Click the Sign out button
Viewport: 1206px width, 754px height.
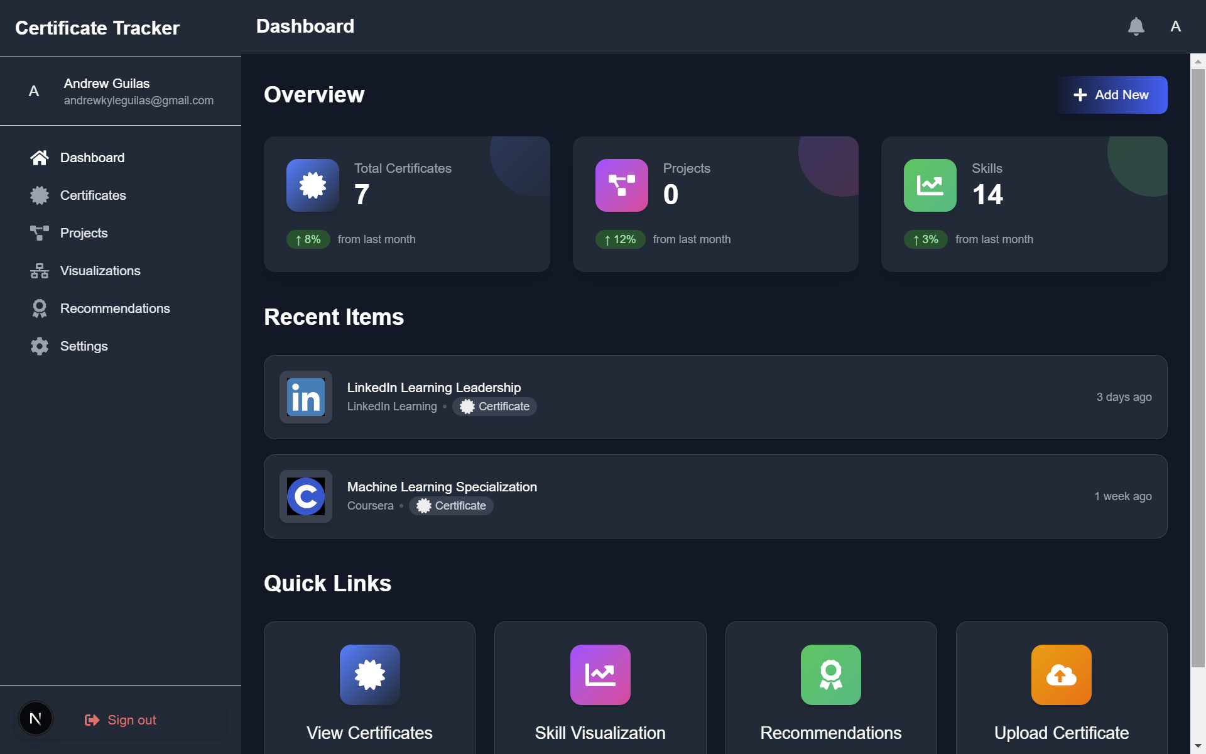pos(121,720)
